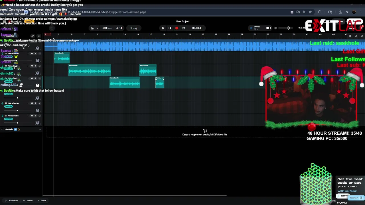
Task: Adjust track 07 pan knob
Action: click(x=37, y=123)
